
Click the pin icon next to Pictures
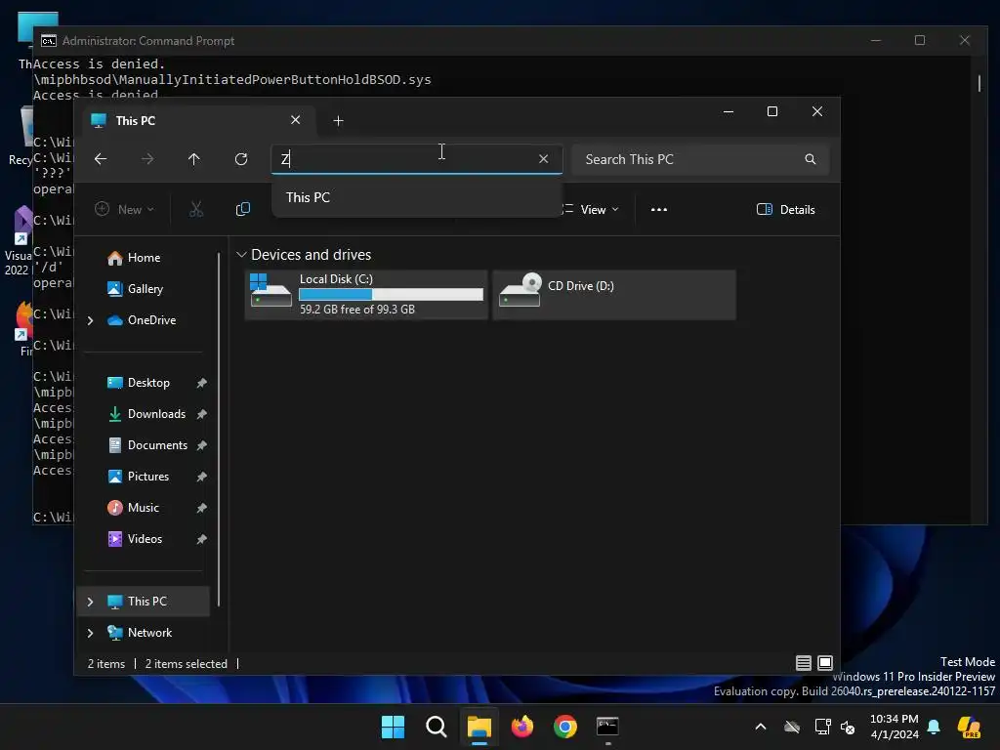click(201, 477)
